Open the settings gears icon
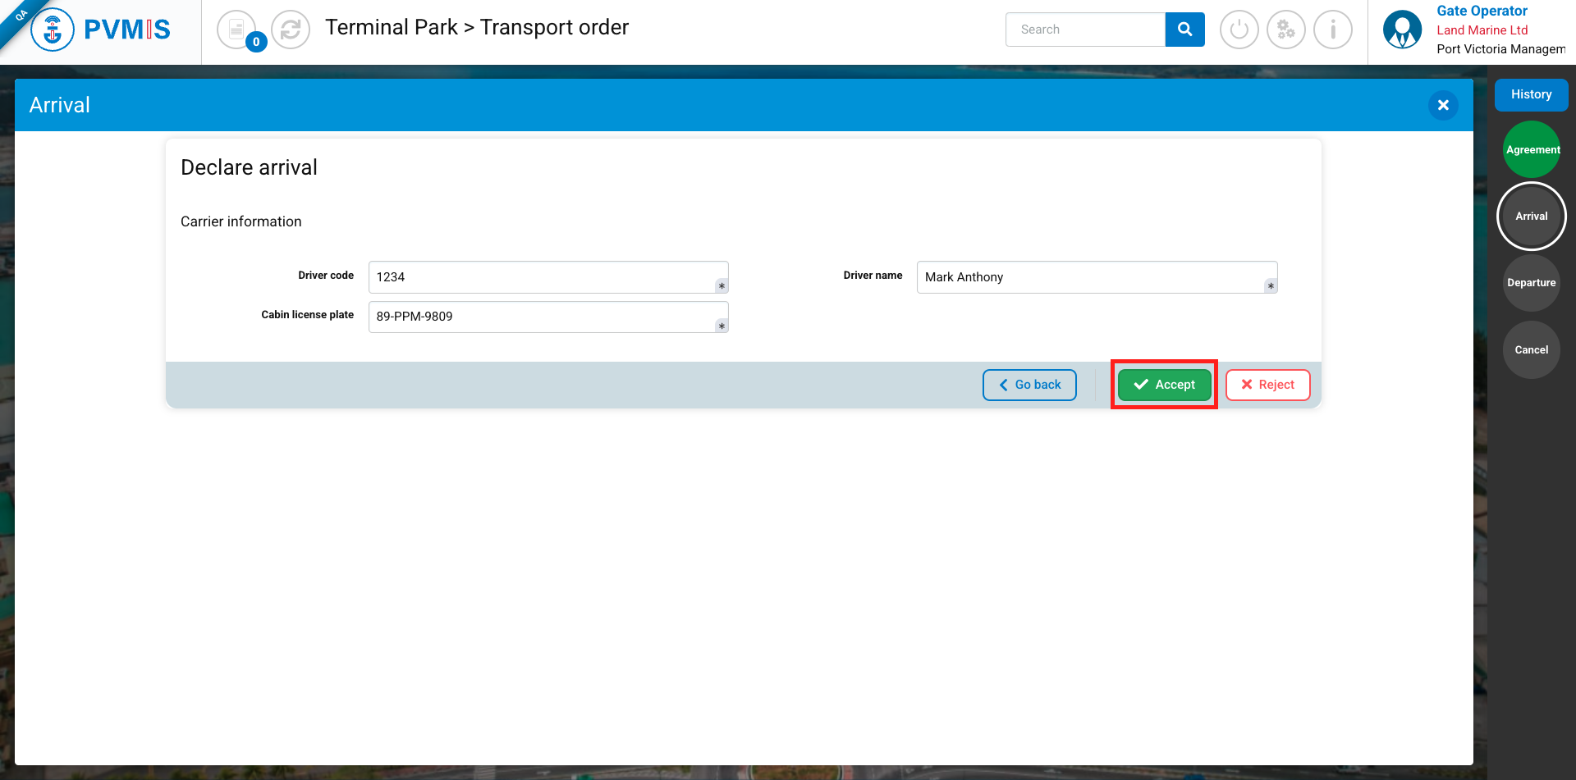This screenshot has height=780, width=1576. [x=1285, y=30]
